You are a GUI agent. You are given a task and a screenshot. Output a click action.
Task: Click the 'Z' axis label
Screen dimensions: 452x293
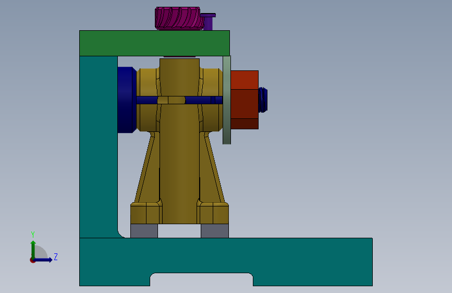pos(56,257)
